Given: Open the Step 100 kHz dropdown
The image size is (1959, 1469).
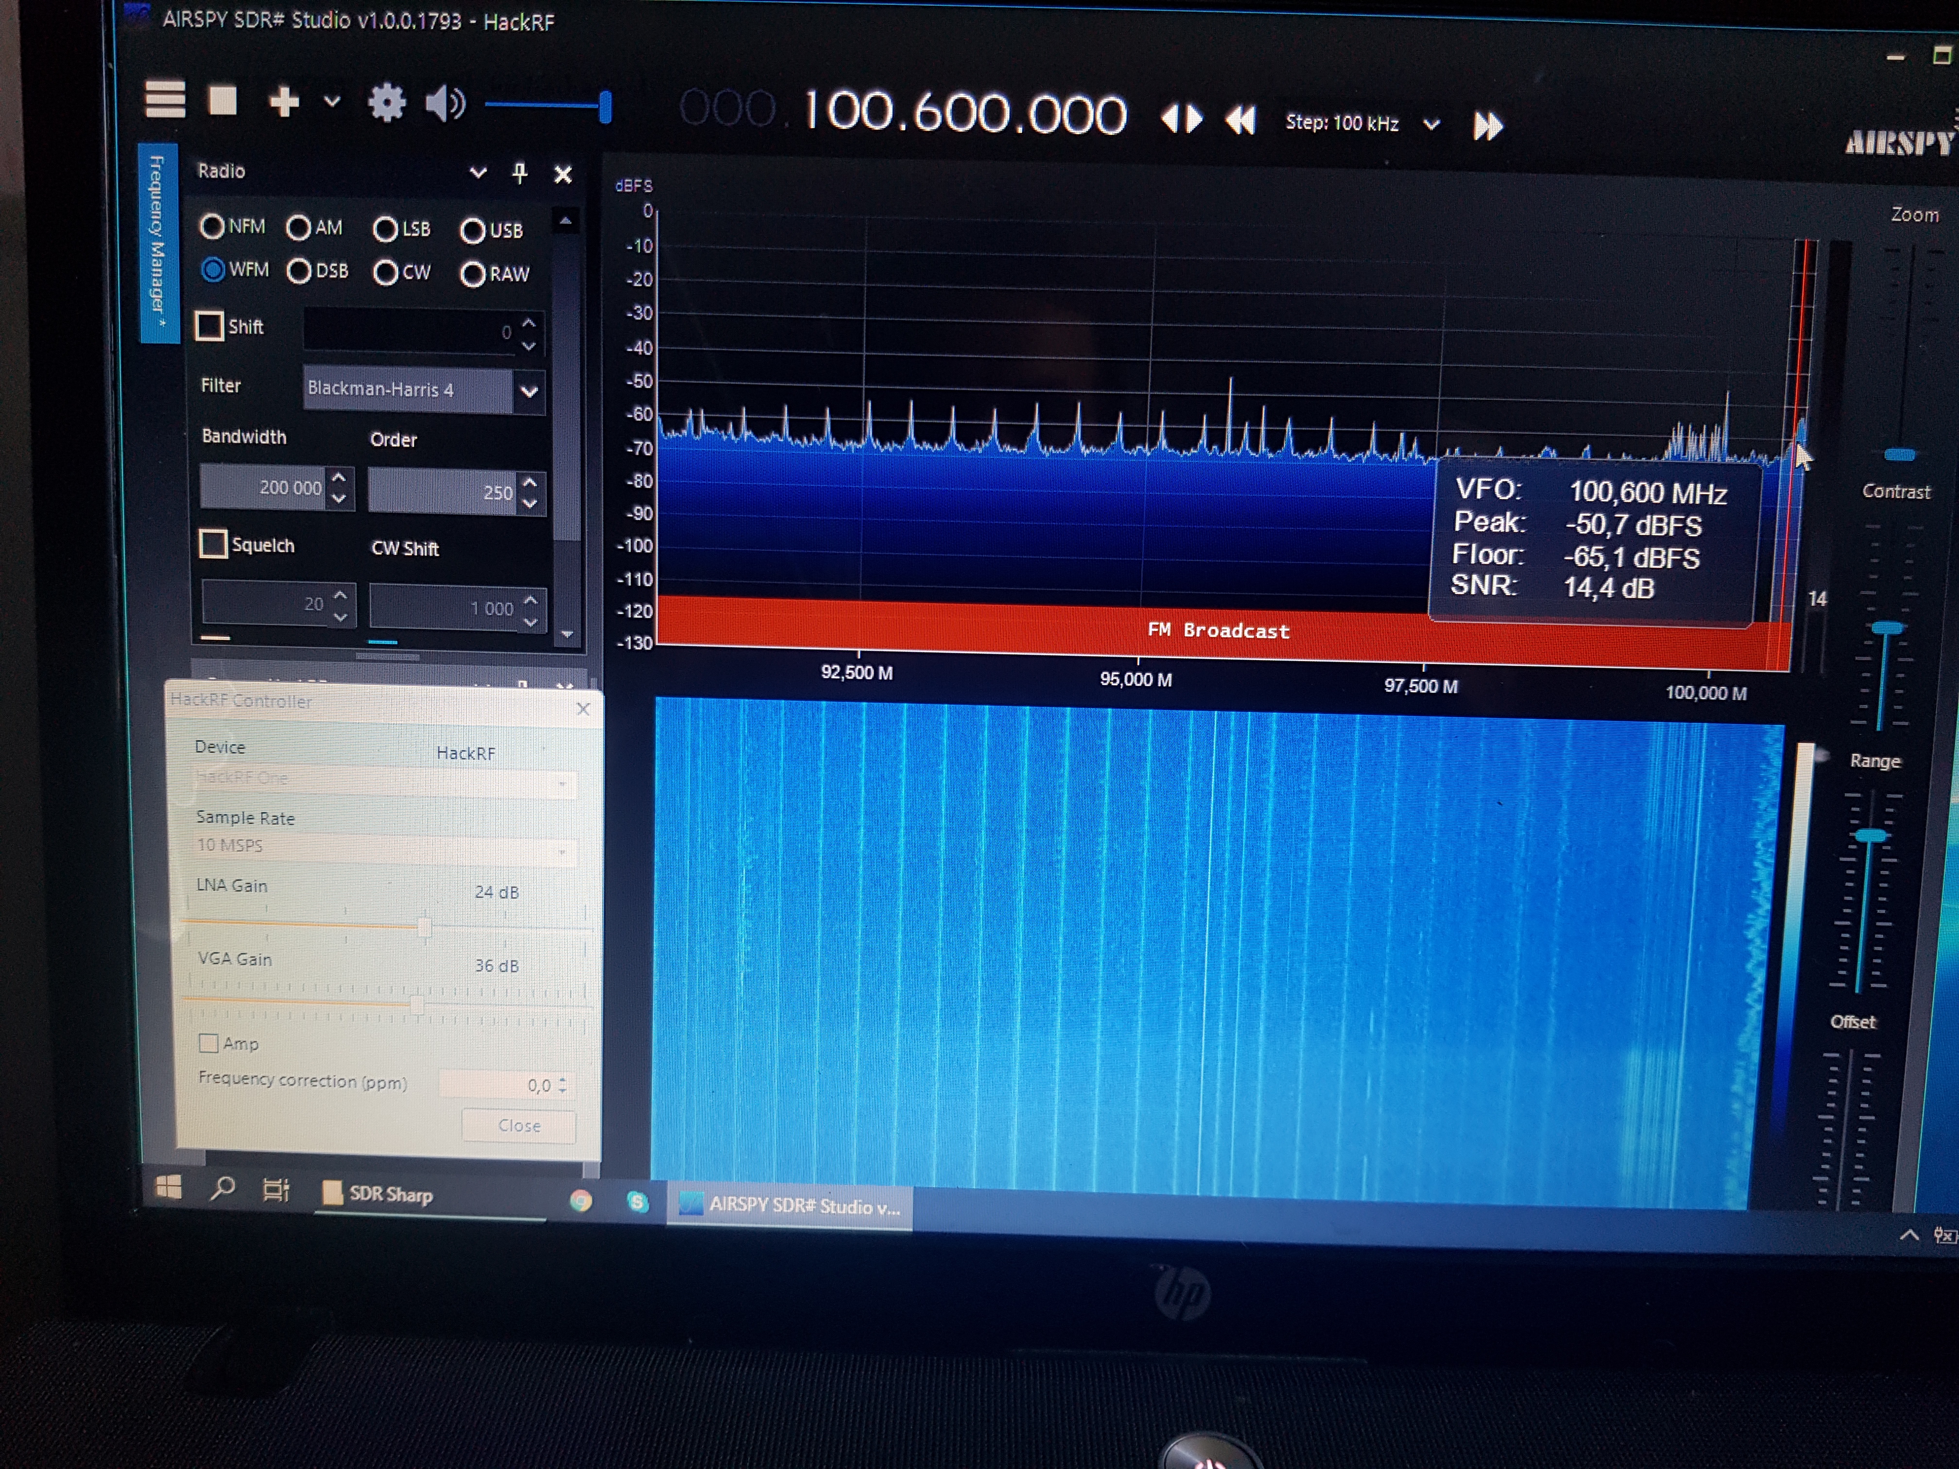Looking at the screenshot, I should pos(1431,125).
